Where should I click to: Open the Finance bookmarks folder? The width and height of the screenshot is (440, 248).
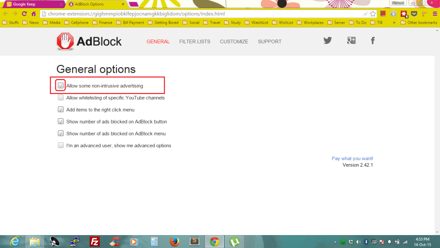pyautogui.click(x=102, y=22)
